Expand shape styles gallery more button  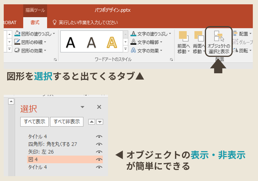pyautogui.click(x=9, y=49)
